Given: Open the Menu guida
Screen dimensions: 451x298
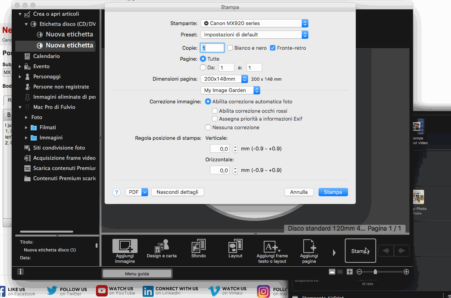Looking at the screenshot, I should pyautogui.click(x=137, y=273).
